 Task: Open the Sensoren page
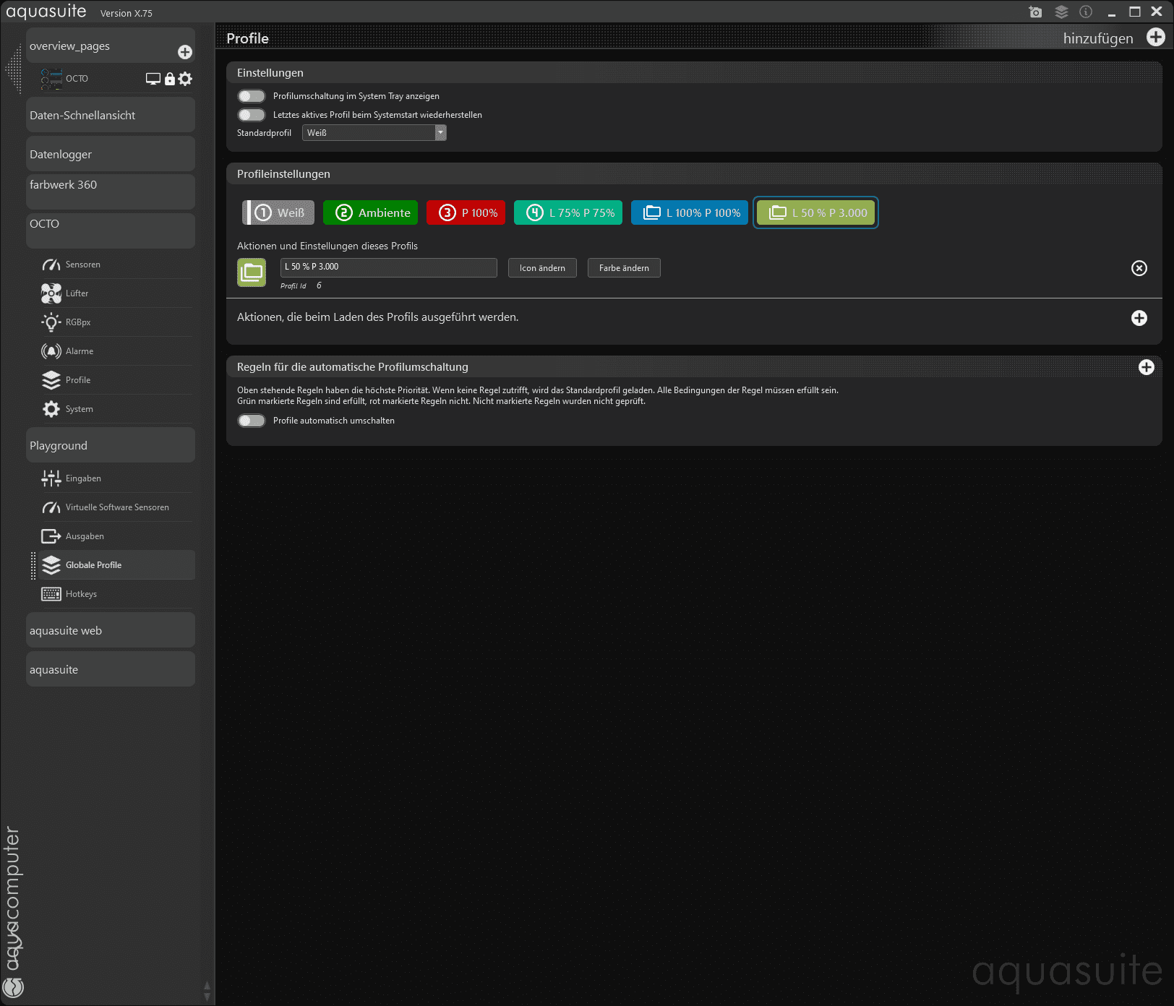[116, 265]
